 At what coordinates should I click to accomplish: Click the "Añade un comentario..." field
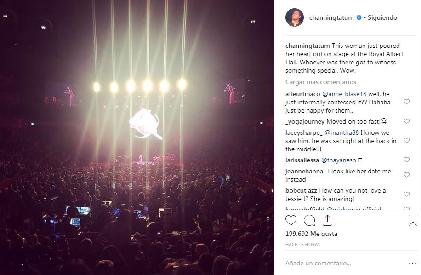point(340,264)
